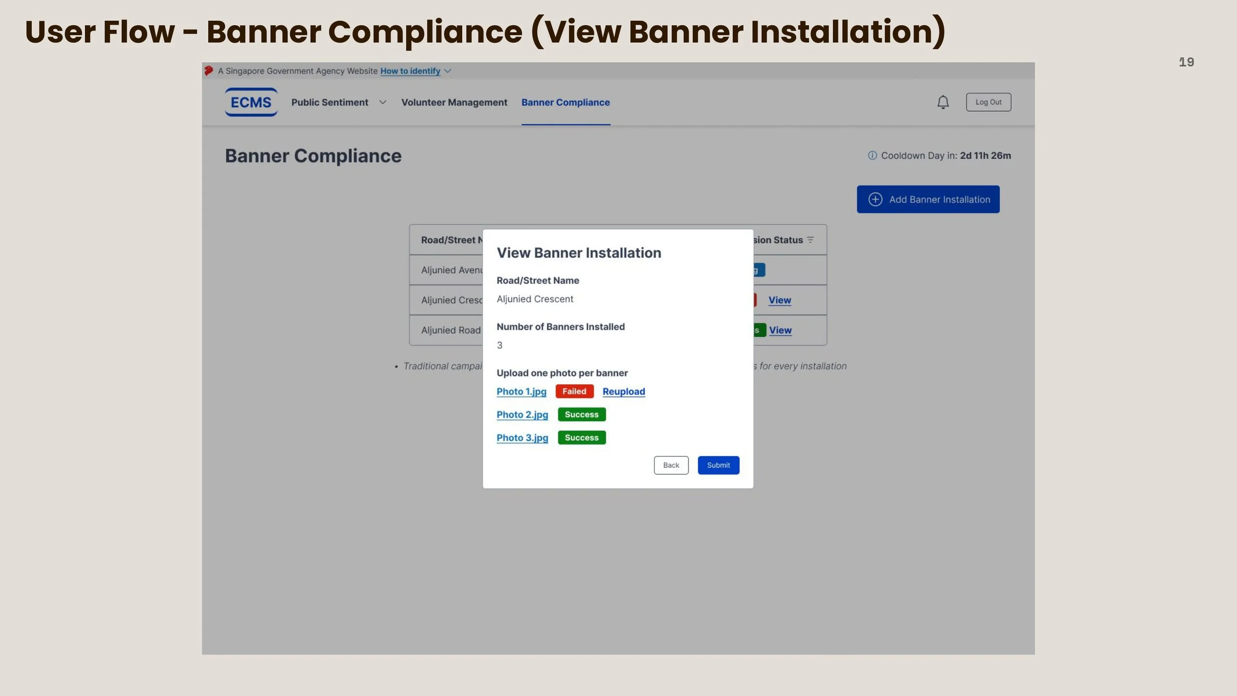Click the Singapore lion head icon
Screen dimensions: 1237x696
209,71
